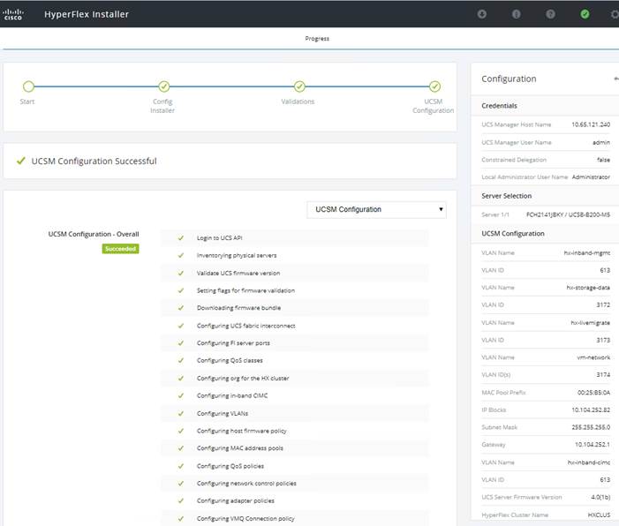Screen dimensions: 619x526
Task: Click checkmark next to Configuring FI server ports
Action: [181, 343]
